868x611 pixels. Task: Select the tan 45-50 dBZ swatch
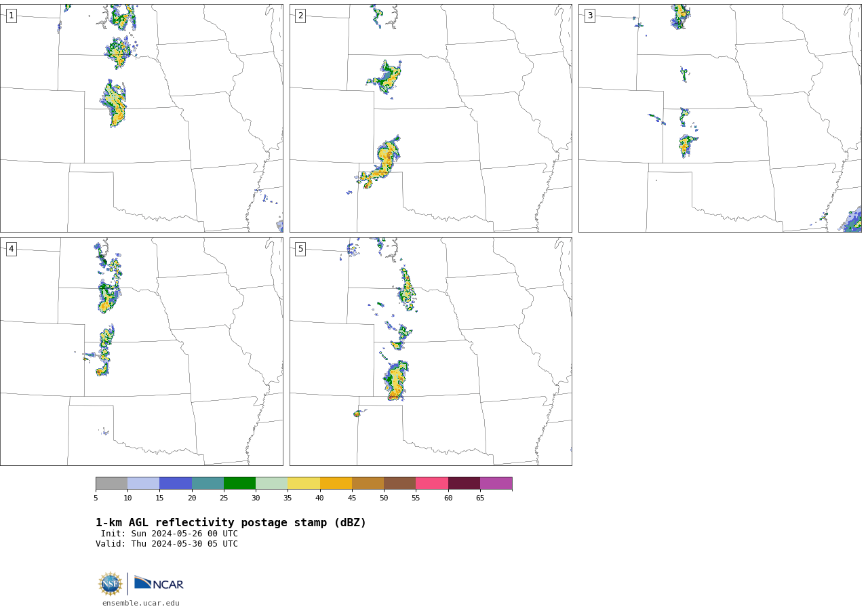tap(368, 484)
